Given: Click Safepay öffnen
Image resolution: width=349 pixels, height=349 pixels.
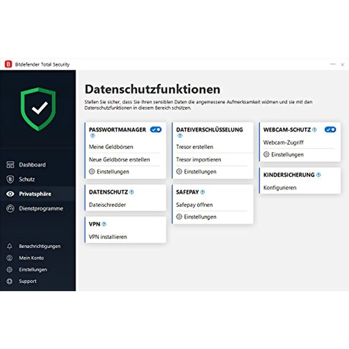Looking at the screenshot, I should coord(194,205).
